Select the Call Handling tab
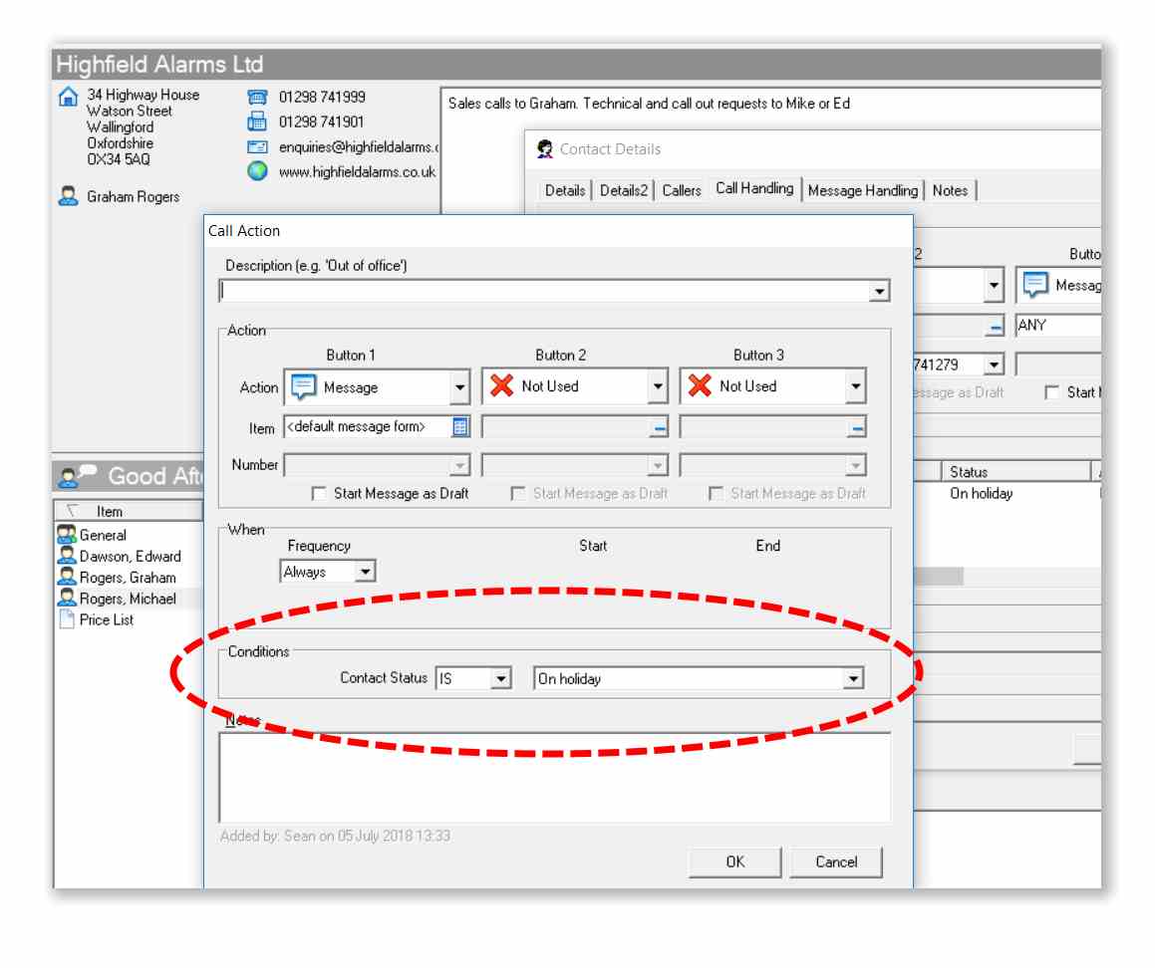 [x=754, y=188]
